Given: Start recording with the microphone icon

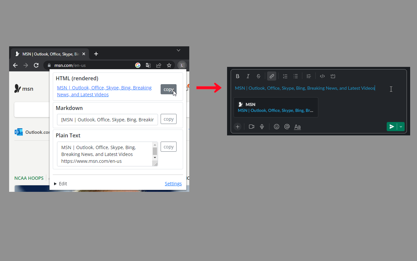Looking at the screenshot, I should [x=262, y=127].
